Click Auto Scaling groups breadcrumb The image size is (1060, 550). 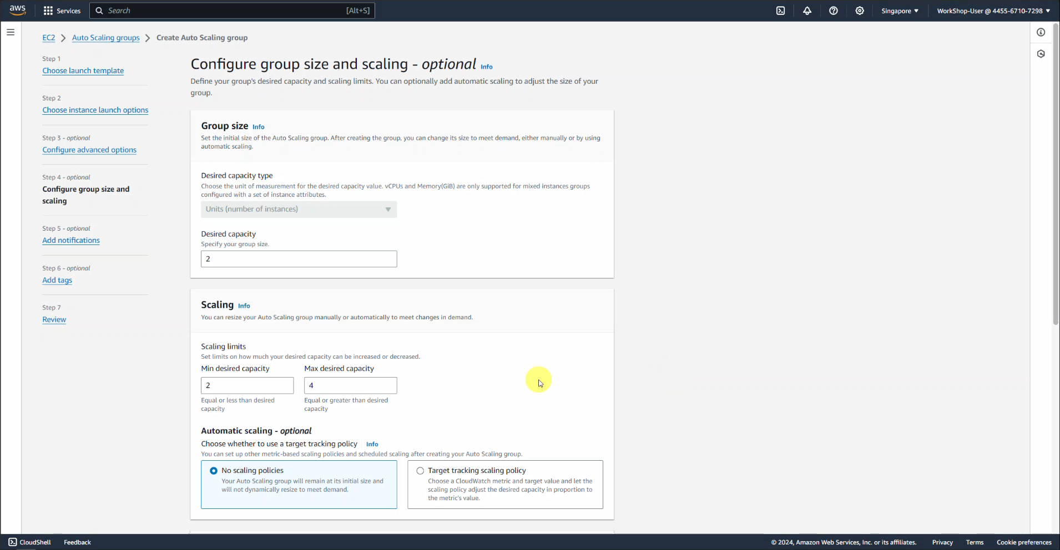coord(105,38)
